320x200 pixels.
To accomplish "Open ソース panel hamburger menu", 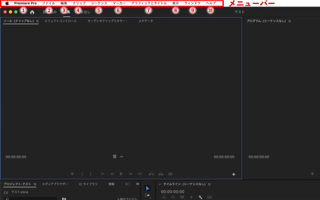I will coord(38,21).
